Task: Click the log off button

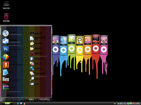Action: click(x=29, y=99)
